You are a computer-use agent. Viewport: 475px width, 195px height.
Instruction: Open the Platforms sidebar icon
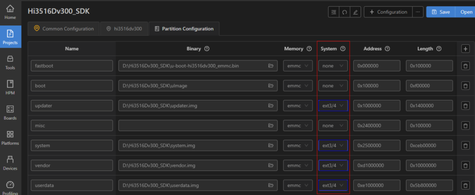(x=10, y=137)
